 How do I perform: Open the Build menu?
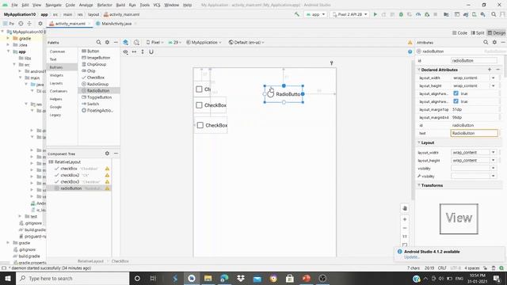pos(120,5)
